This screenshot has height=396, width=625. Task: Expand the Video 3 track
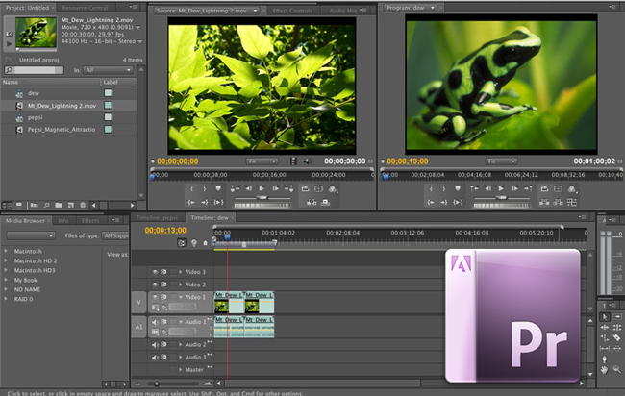pyautogui.click(x=181, y=272)
